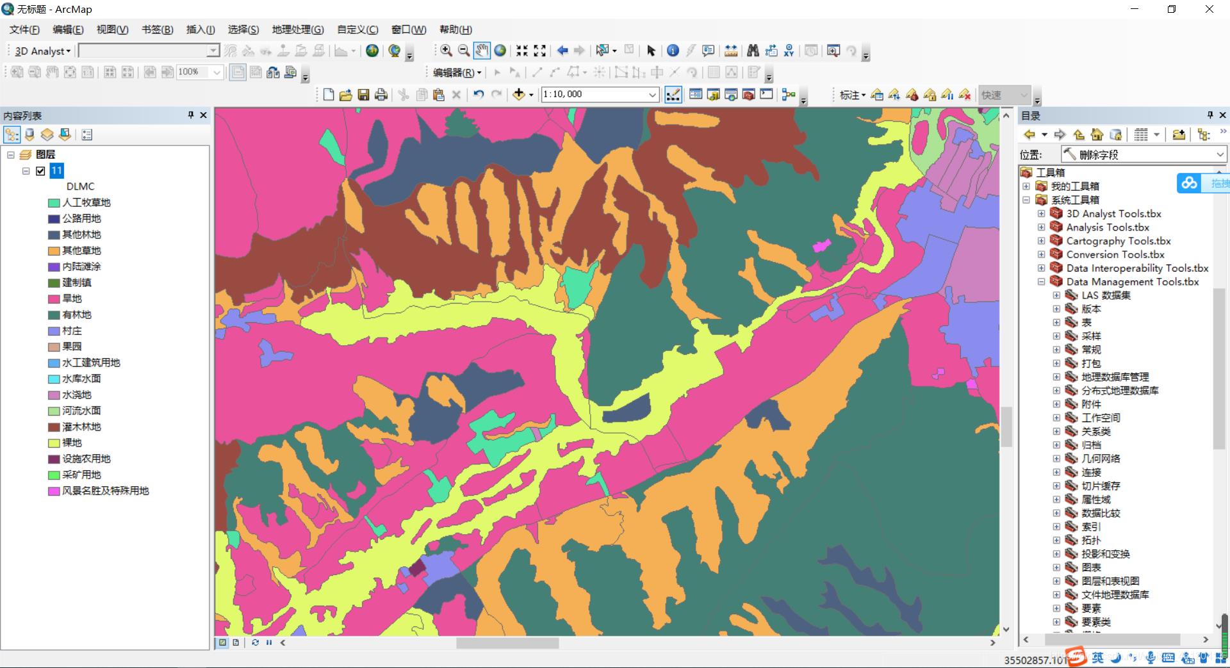Undo the last action
This screenshot has width=1230, height=668.
tap(479, 95)
